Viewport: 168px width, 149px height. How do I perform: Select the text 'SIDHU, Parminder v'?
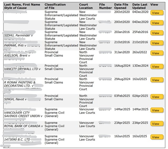pos(18,35)
